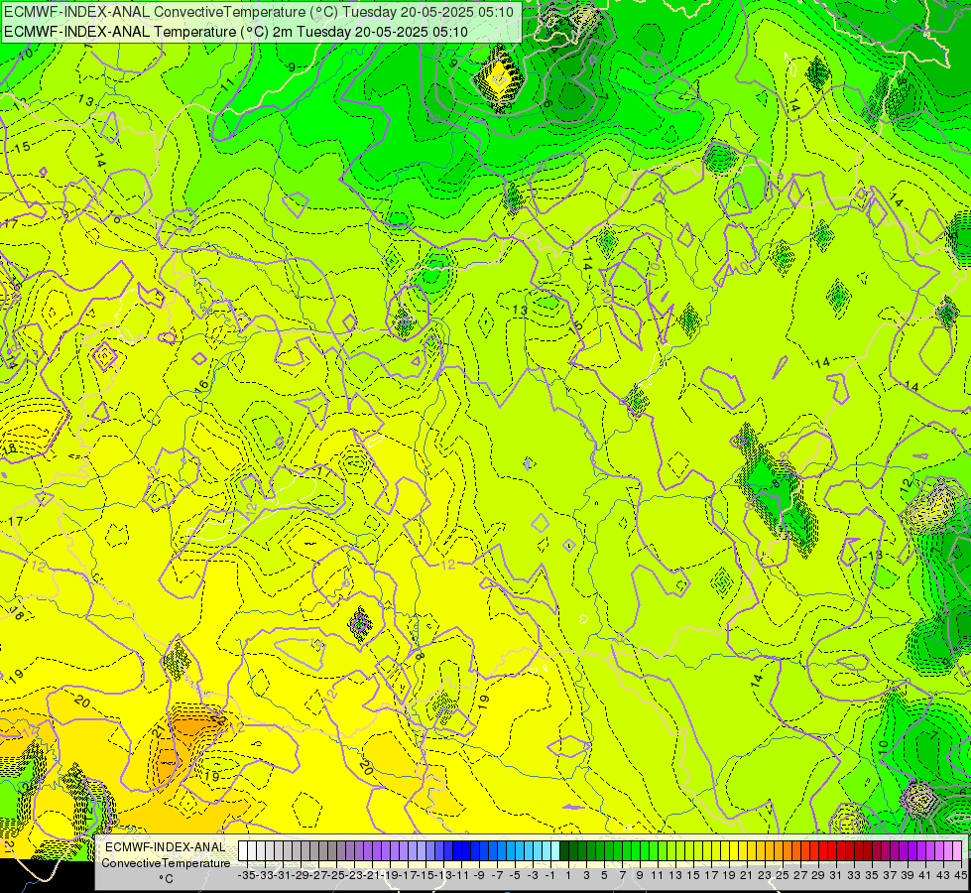This screenshot has height=893, width=971.
Task: Pick the dark blue swatch above -11
Action: click(457, 850)
